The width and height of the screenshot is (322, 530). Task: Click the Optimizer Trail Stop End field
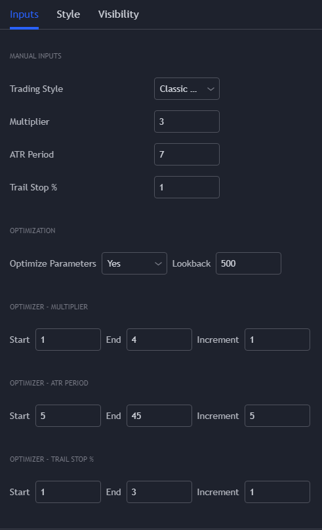point(159,492)
